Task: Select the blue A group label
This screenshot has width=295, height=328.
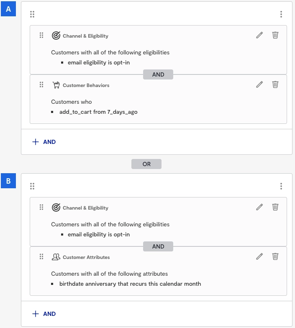Action: 8,9
